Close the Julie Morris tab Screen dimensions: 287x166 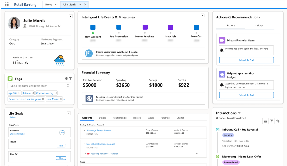coord(85,5)
